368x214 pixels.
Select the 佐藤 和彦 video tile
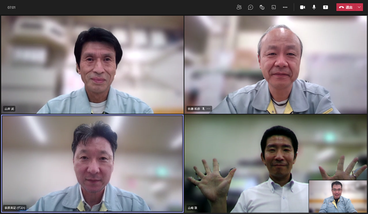[276, 65]
